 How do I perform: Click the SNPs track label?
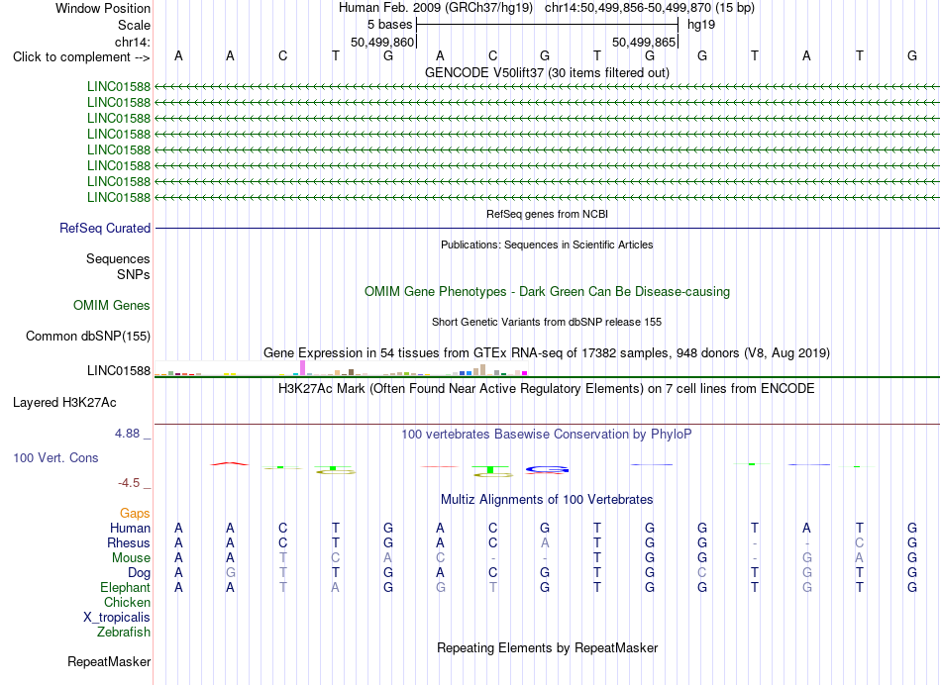(134, 274)
